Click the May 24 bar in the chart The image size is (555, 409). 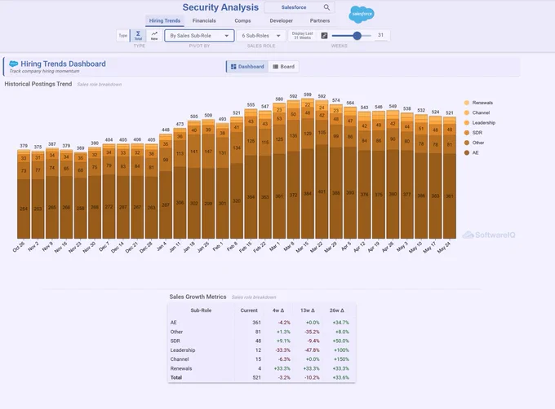pos(450,178)
